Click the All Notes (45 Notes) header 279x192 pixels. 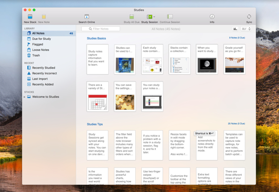click(x=166, y=29)
